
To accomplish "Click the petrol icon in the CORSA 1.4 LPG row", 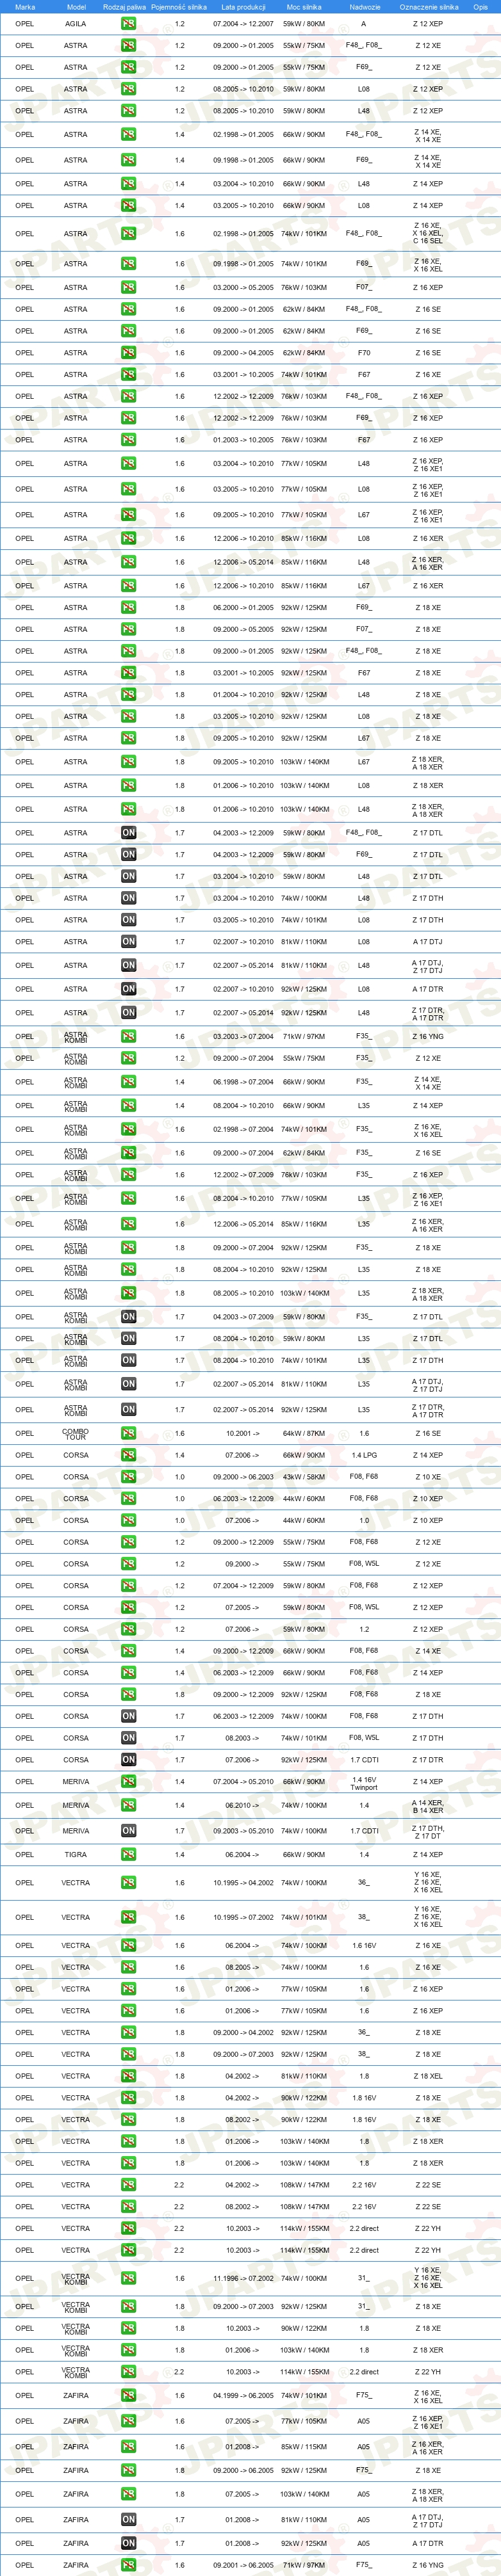I will coord(128,1455).
